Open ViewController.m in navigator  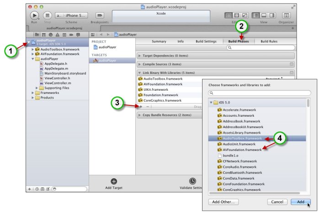pyautogui.click(x=58, y=83)
